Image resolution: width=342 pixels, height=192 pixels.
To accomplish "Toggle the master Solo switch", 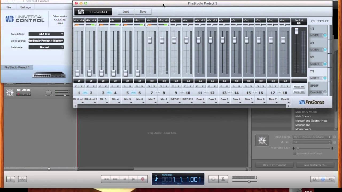I will coord(299,92).
